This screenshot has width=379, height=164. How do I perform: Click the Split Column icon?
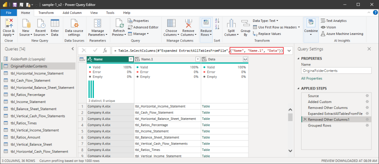coord(231,24)
